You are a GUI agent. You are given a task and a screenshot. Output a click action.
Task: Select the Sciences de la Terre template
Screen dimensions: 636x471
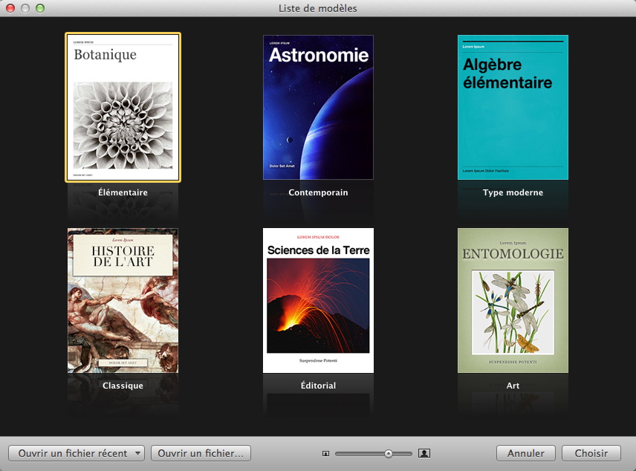tap(318, 300)
